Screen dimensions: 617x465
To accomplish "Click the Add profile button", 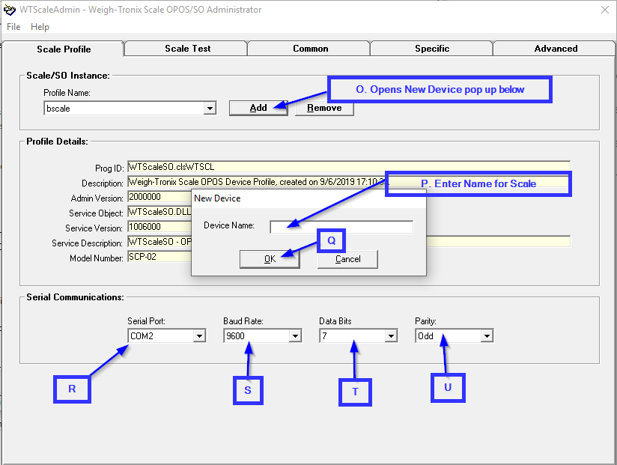I will [x=258, y=108].
